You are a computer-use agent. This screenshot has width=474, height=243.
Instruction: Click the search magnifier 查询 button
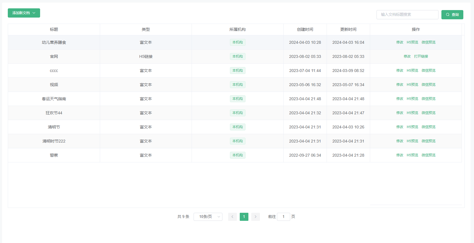click(452, 15)
